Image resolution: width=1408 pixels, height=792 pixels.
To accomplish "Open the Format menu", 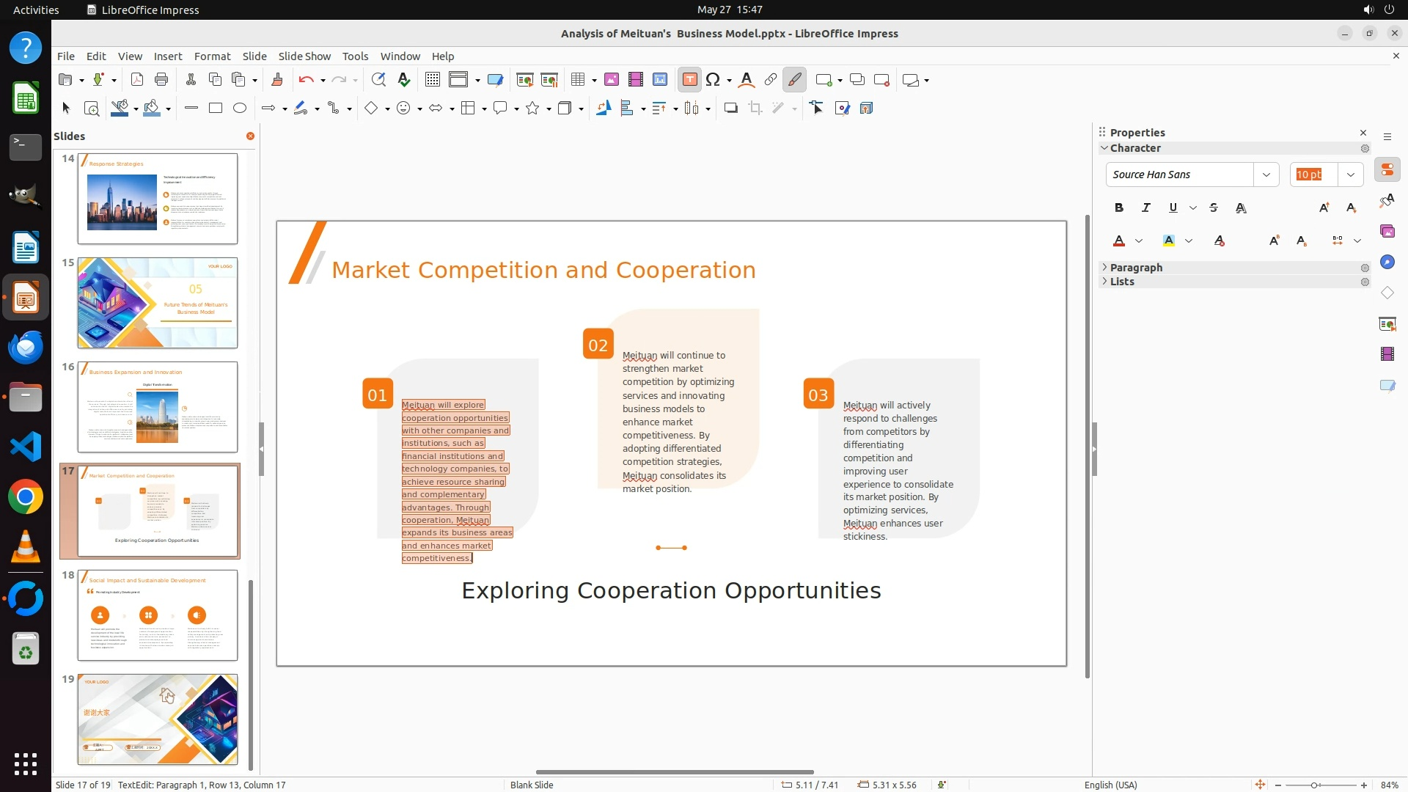I will (212, 56).
